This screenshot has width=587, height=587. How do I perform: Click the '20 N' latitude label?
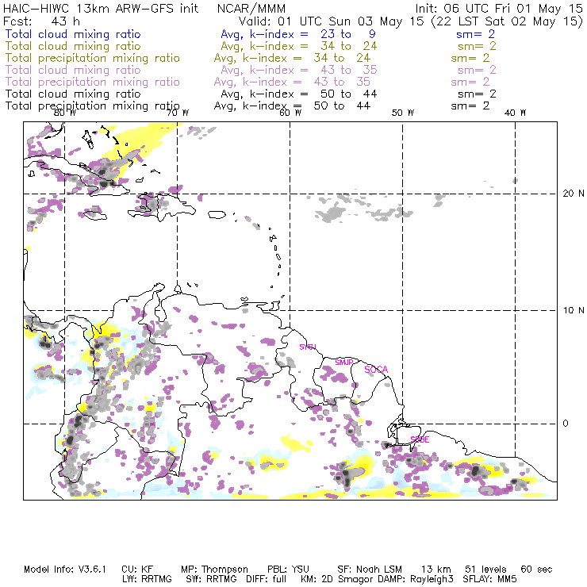574,194
